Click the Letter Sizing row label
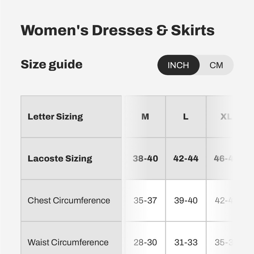 tap(55, 116)
